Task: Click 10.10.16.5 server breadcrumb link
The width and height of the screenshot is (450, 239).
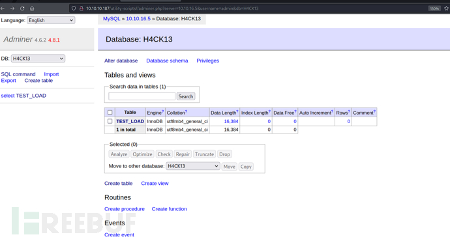Action: click(138, 19)
